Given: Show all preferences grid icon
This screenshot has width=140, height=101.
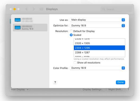Looking at the screenshot, I should (x=41, y=9).
